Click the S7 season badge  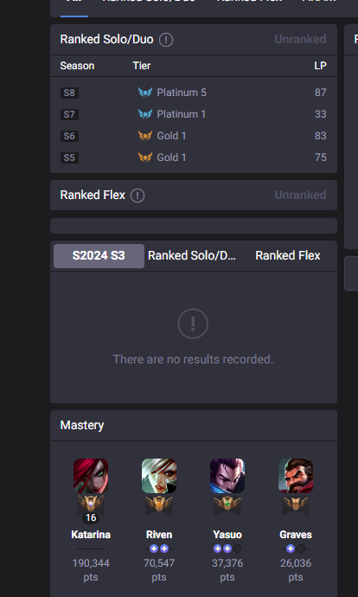coord(69,114)
